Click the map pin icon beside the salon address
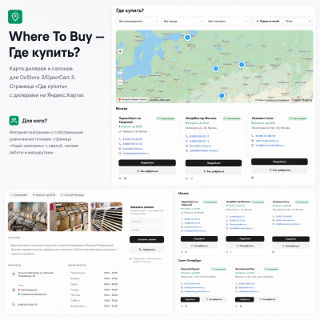This screenshot has height=320, width=320. 14,274
